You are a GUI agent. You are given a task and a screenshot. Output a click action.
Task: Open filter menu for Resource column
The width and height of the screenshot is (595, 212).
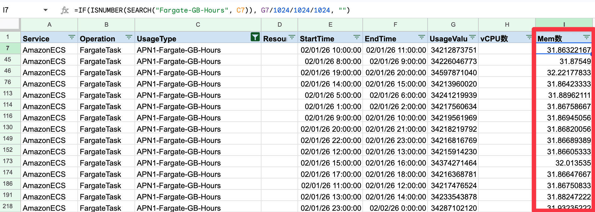[x=292, y=37]
